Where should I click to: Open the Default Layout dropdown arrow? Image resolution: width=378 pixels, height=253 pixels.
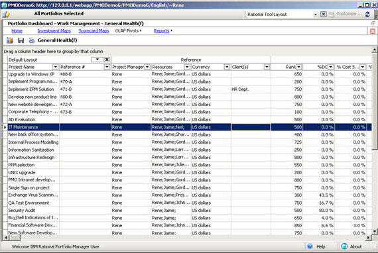tap(97, 60)
